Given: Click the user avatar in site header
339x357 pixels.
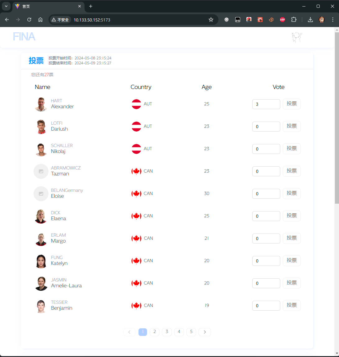Looking at the screenshot, I should pyautogui.click(x=297, y=37).
